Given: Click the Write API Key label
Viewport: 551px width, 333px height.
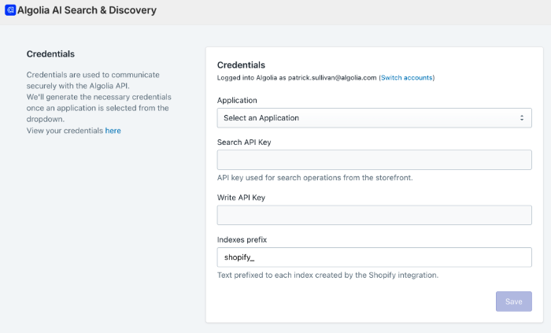Looking at the screenshot, I should point(241,198).
